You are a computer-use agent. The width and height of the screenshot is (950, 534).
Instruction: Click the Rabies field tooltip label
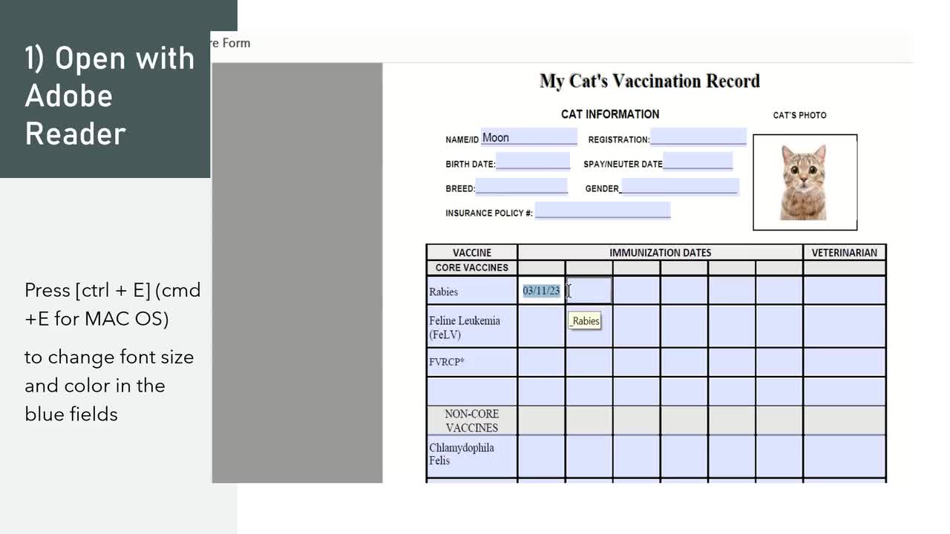(585, 320)
